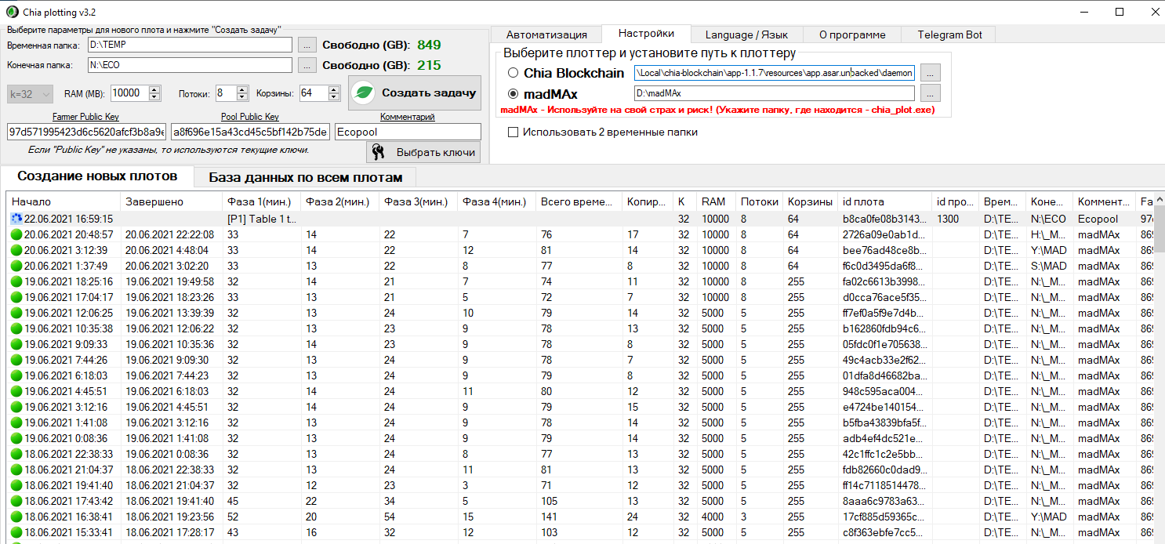This screenshot has height=544, width=1165.
Task: Click the green leaf icon on Создать задачу
Action: click(365, 92)
